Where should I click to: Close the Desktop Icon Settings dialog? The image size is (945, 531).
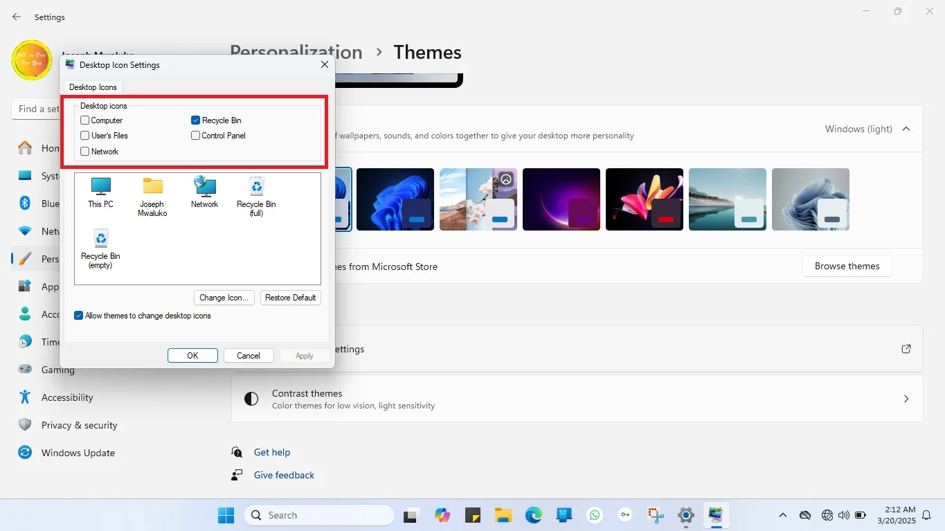[325, 64]
